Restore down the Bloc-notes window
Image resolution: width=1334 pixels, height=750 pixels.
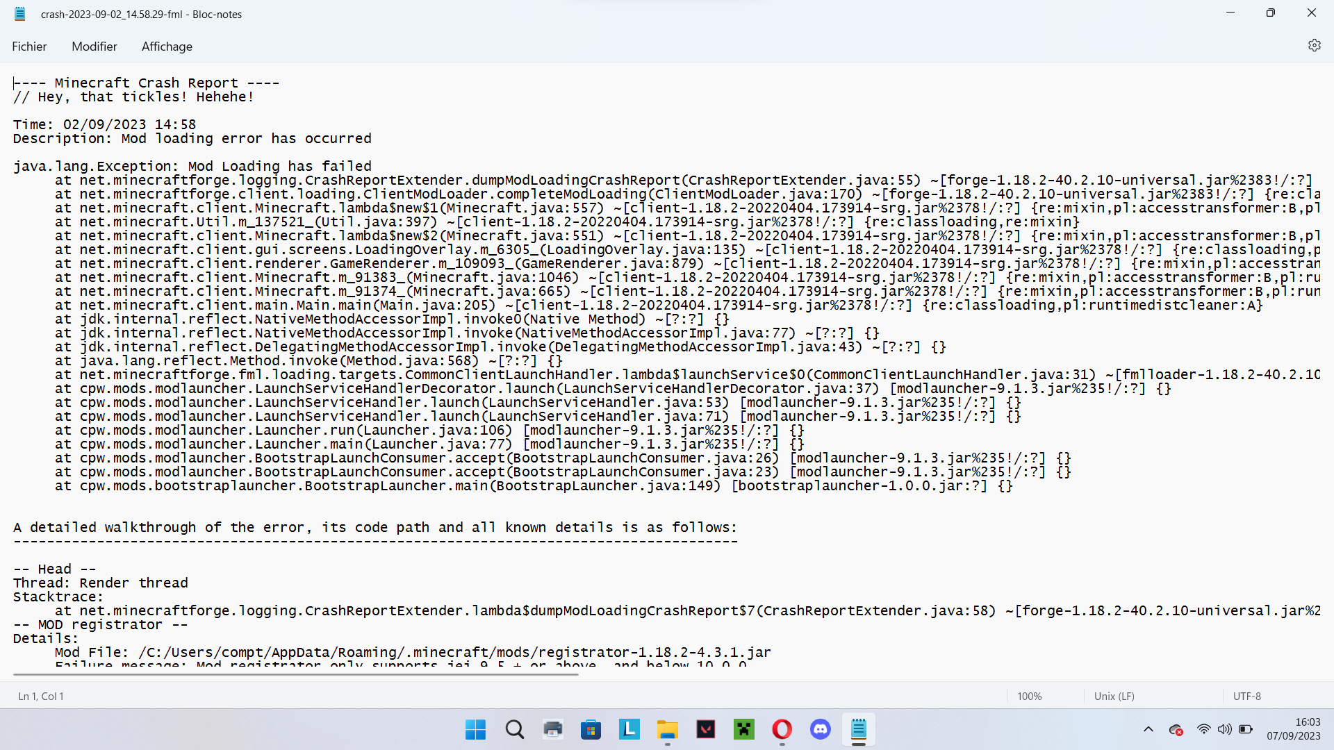(x=1271, y=12)
